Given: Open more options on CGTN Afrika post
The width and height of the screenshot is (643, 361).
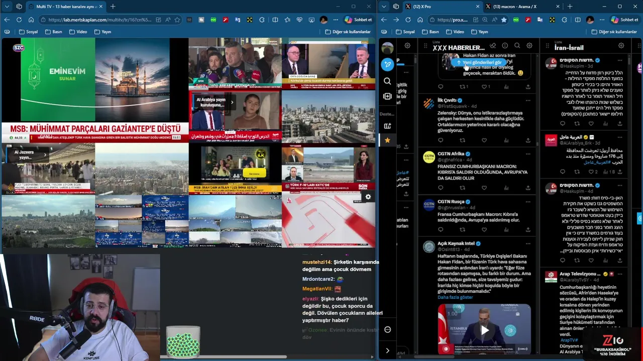Looking at the screenshot, I should coord(528,154).
